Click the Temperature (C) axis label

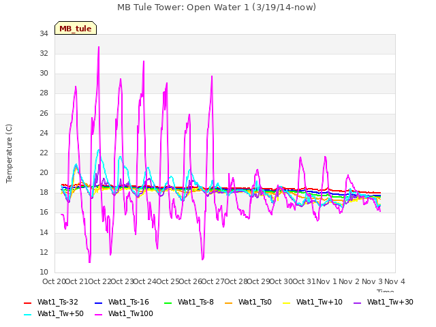click(x=9, y=153)
